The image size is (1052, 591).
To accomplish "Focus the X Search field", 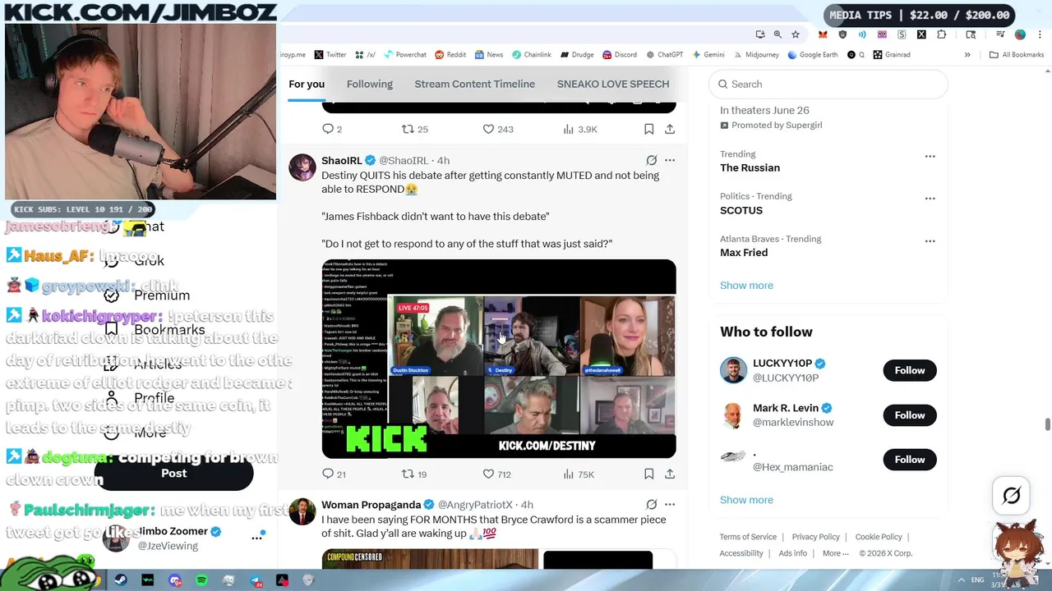I will [828, 84].
